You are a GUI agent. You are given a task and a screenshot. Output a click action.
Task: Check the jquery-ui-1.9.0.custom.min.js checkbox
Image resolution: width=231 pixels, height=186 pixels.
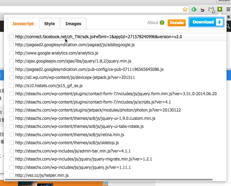pos(12,118)
